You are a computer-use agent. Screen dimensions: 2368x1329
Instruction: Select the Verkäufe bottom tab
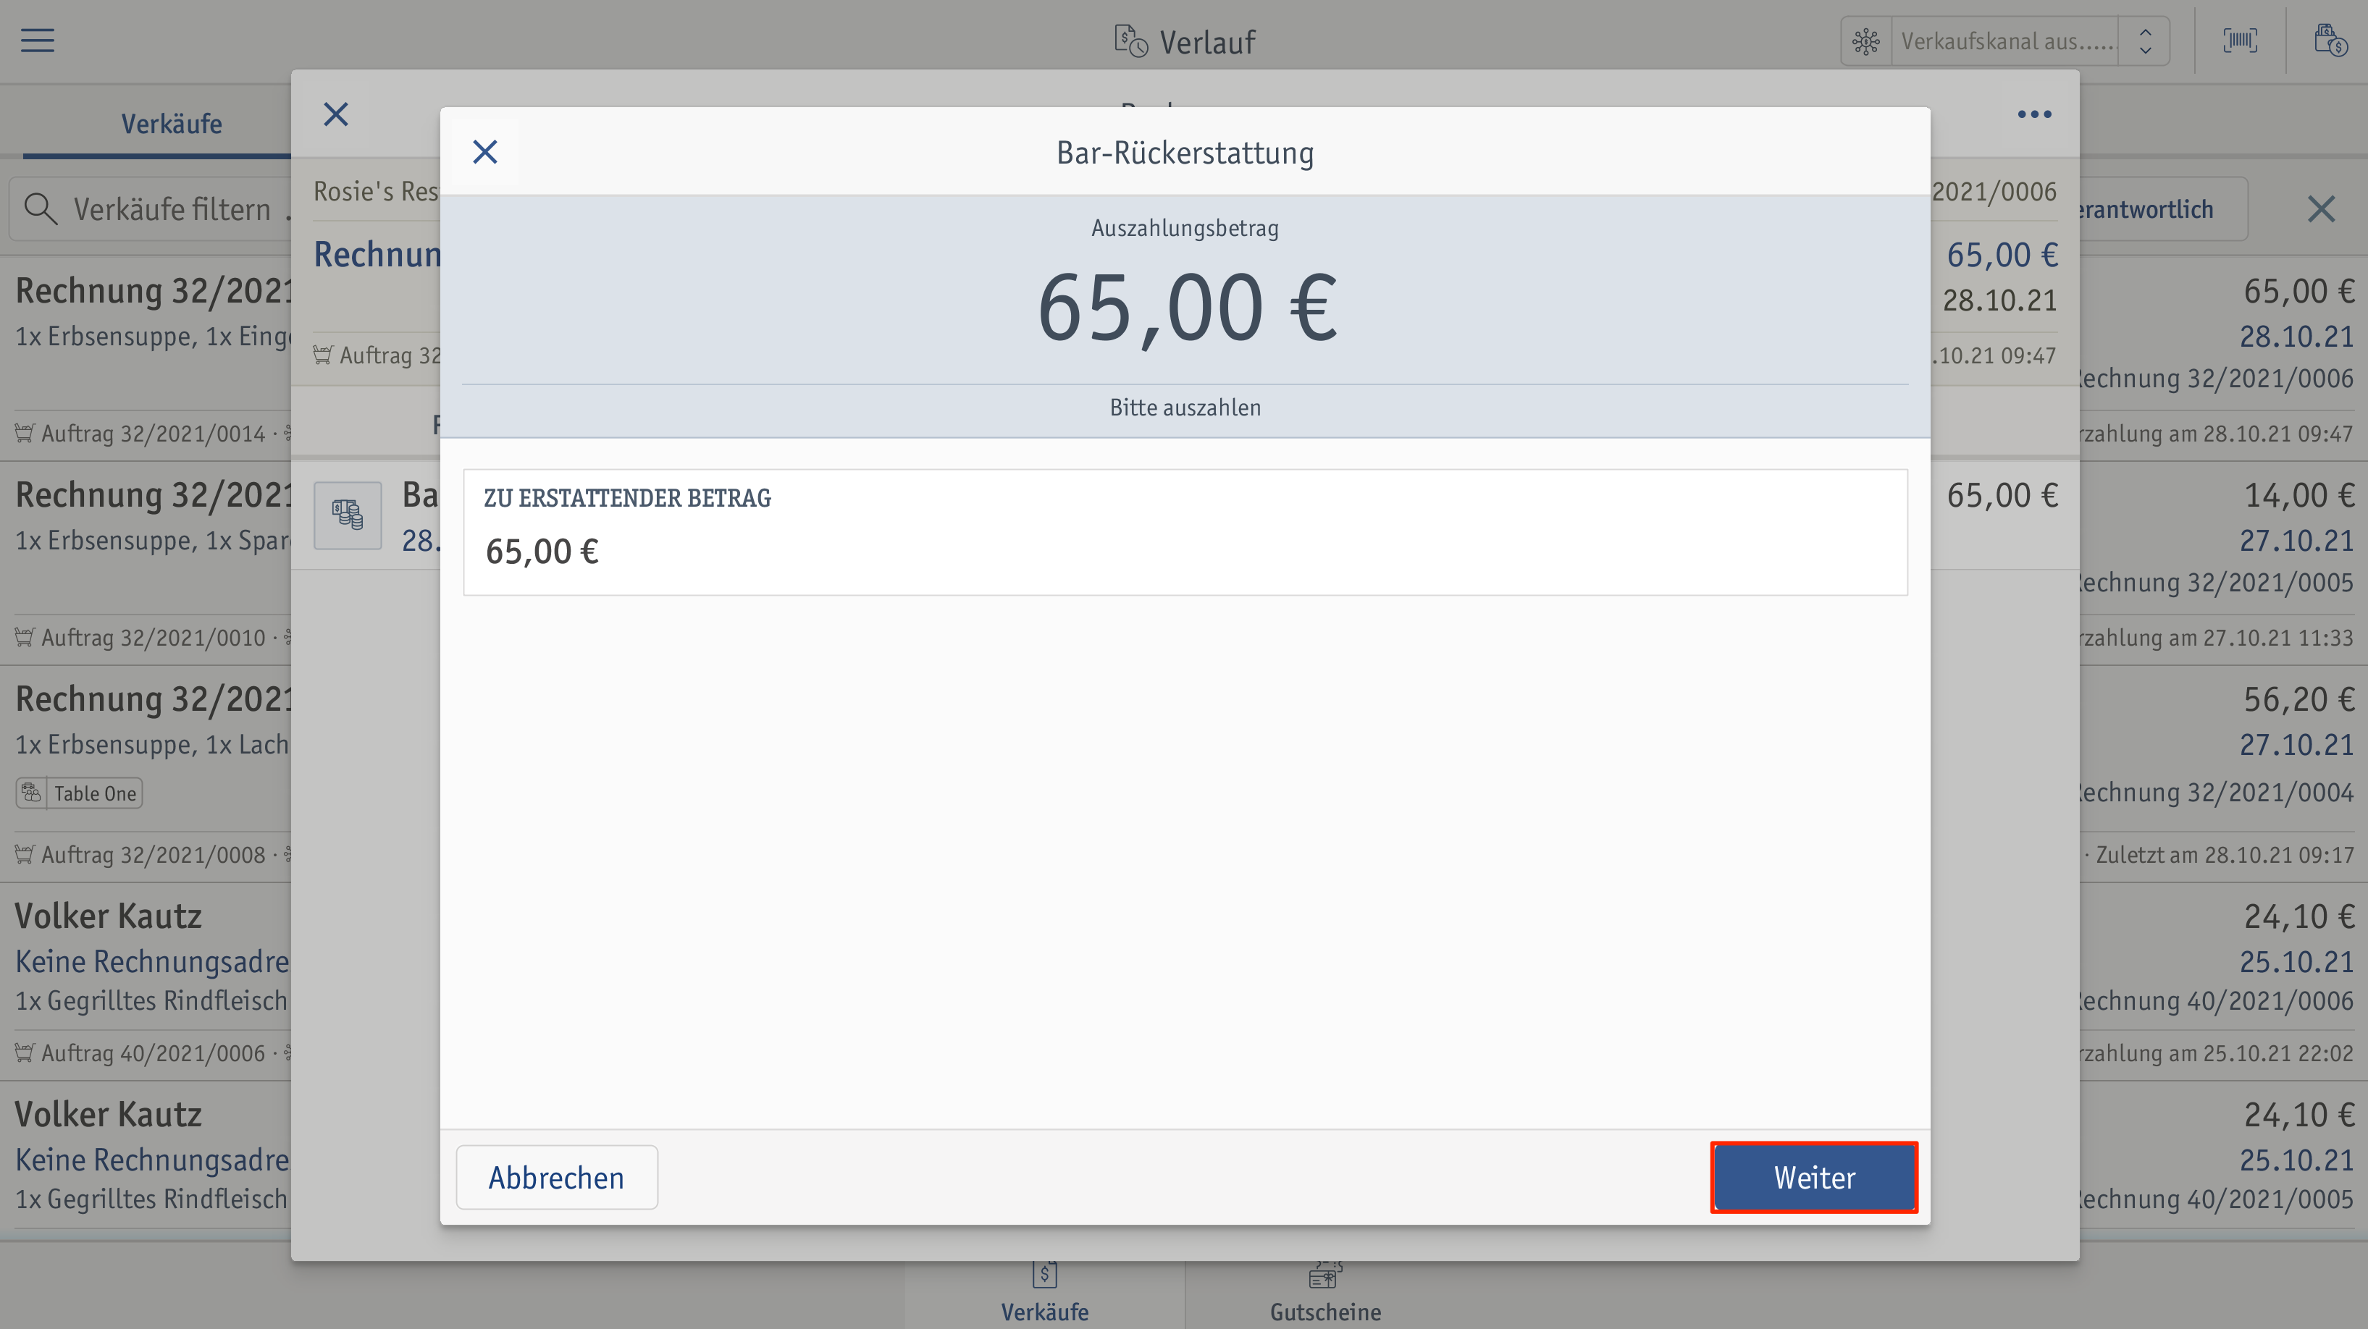click(x=1044, y=1294)
